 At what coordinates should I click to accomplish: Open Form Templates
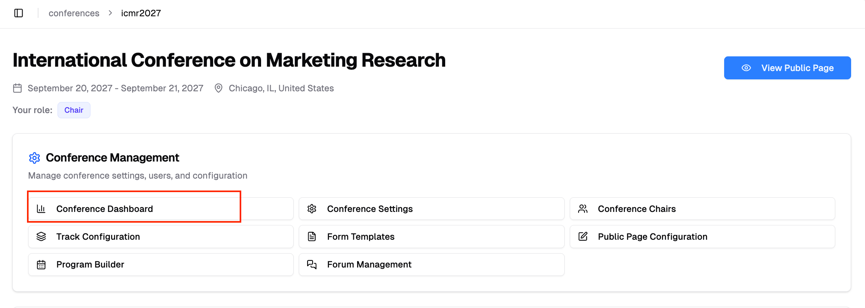361,237
